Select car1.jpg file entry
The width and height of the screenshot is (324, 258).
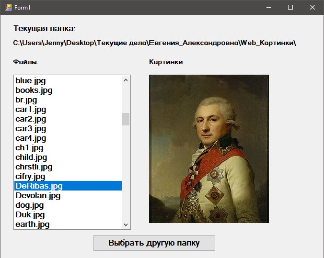31,110
